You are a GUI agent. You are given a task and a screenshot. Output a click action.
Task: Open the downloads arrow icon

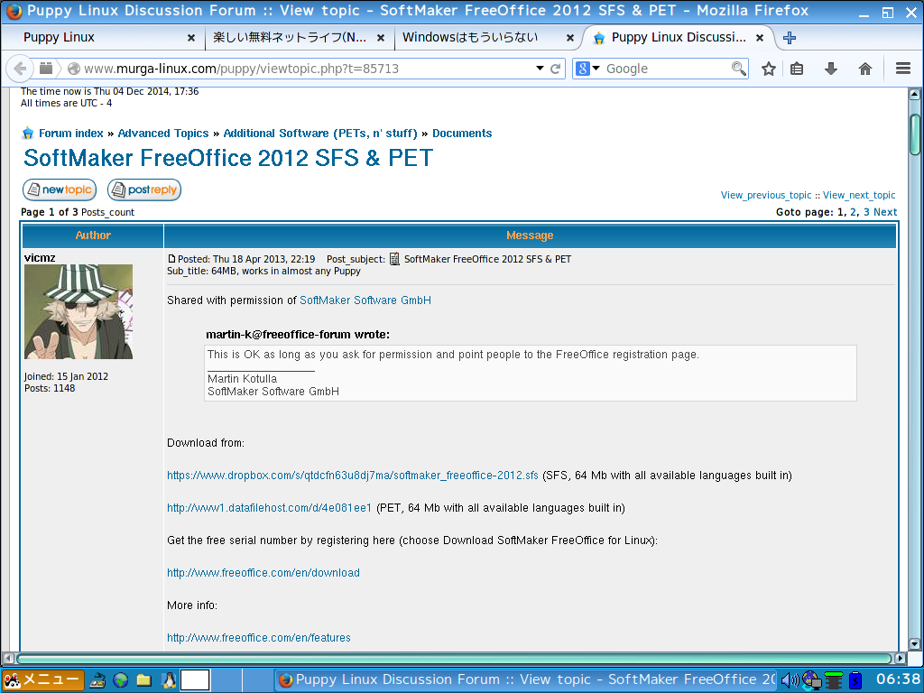coord(831,69)
